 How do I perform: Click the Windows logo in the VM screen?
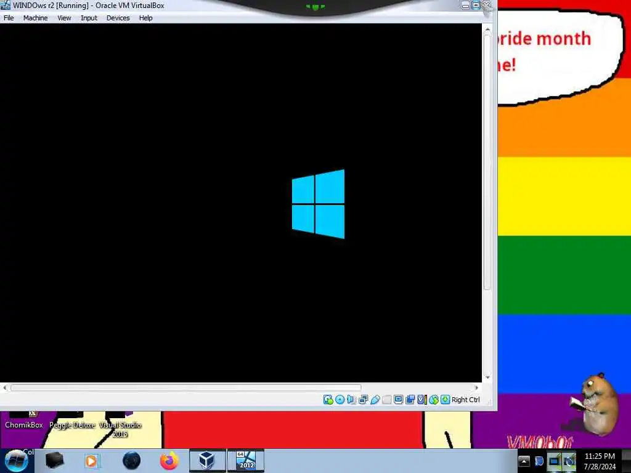tap(318, 204)
